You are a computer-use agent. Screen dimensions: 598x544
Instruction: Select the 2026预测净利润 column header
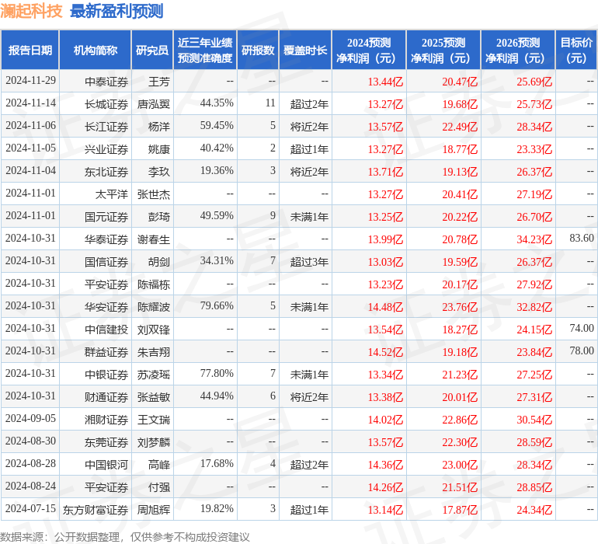517,51
